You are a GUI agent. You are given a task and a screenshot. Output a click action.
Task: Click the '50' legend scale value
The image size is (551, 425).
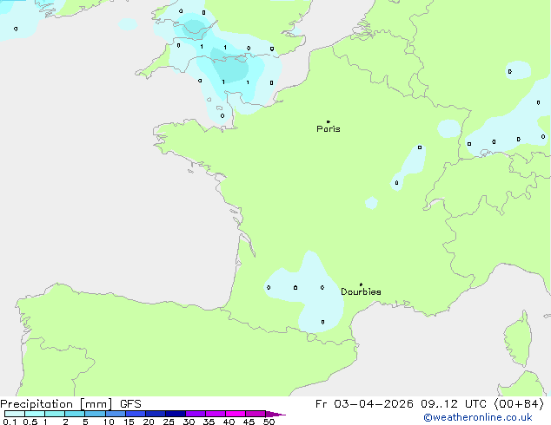pos(269,422)
